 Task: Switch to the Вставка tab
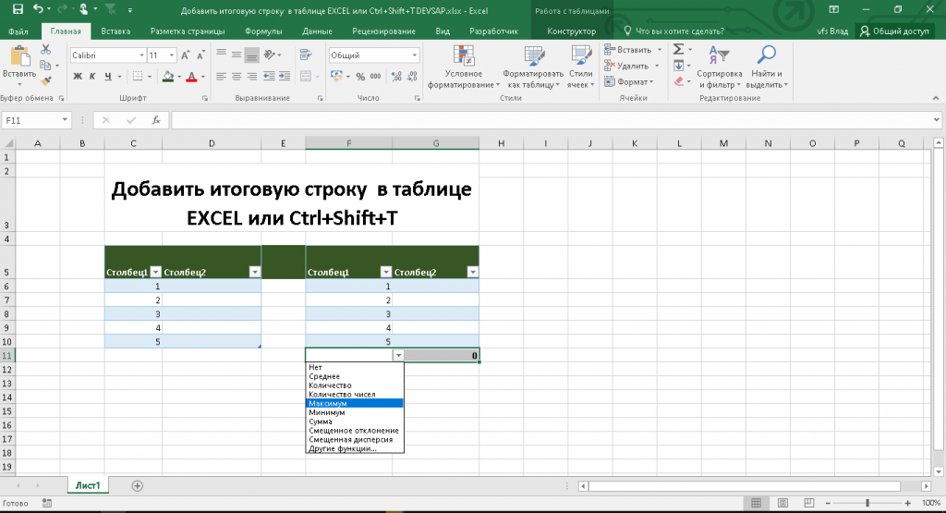coord(115,31)
